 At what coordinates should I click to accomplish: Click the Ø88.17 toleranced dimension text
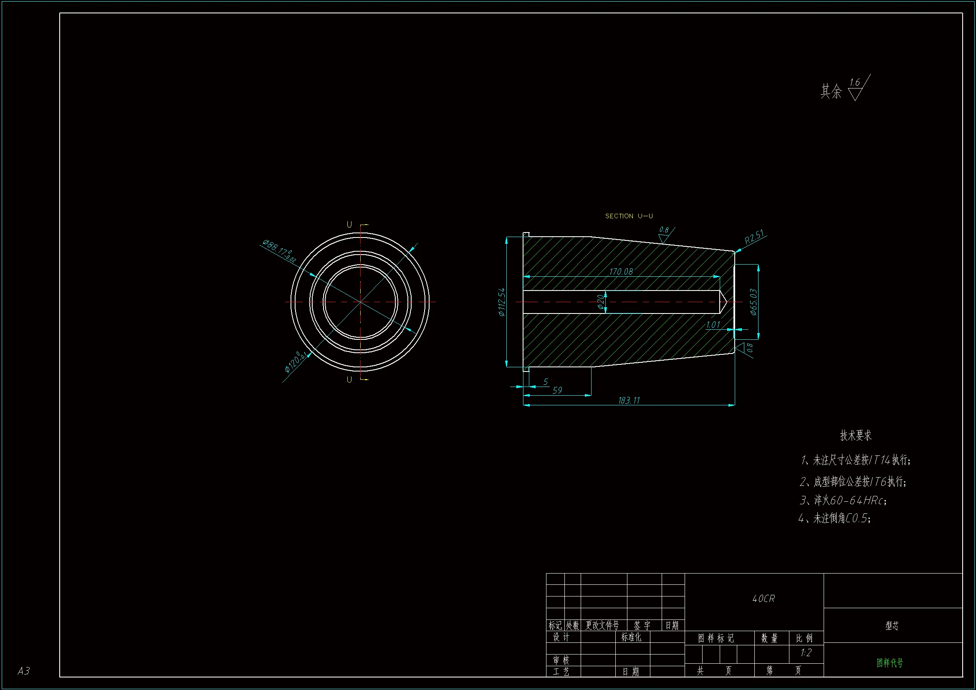click(279, 251)
